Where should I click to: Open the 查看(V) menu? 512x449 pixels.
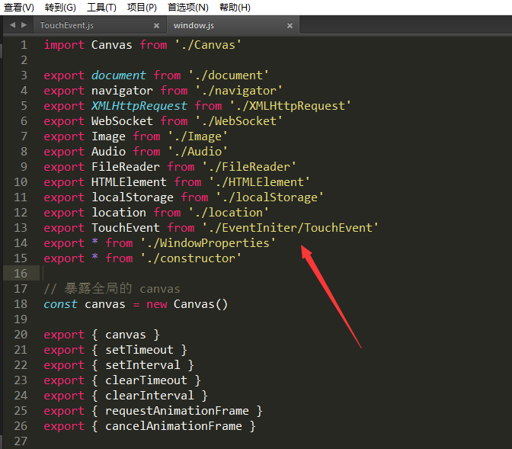[x=18, y=7]
